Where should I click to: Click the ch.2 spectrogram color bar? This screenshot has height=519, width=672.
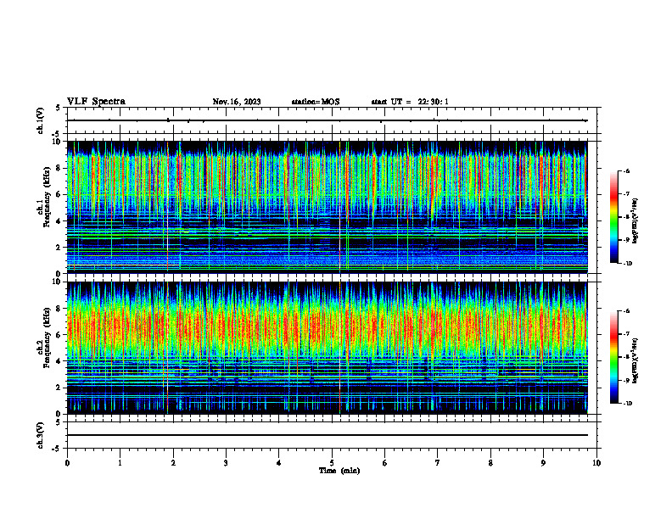coord(613,357)
